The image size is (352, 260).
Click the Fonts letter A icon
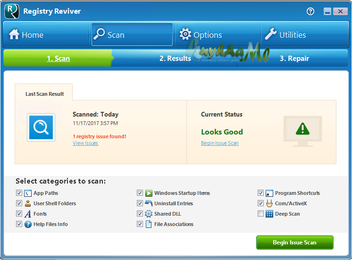click(28, 214)
